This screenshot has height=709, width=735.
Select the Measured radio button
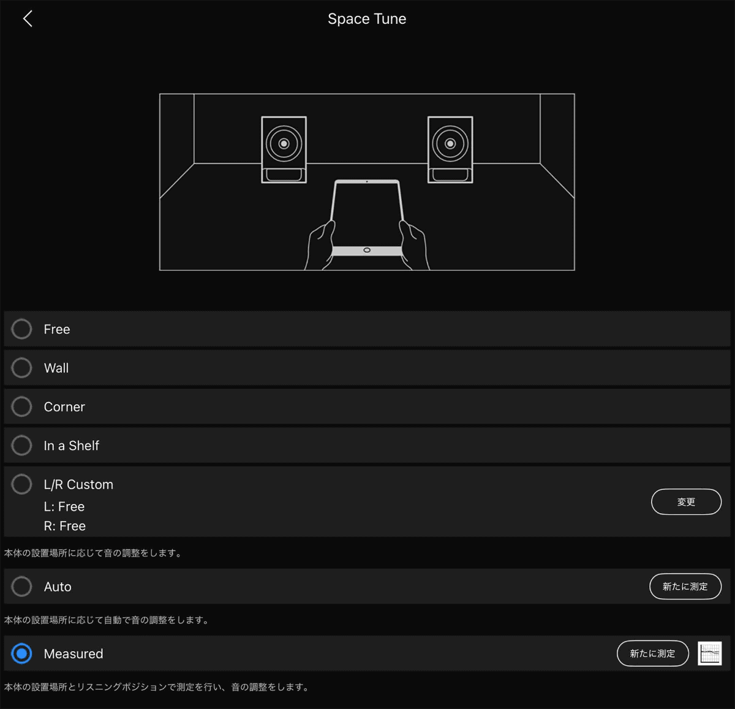22,653
